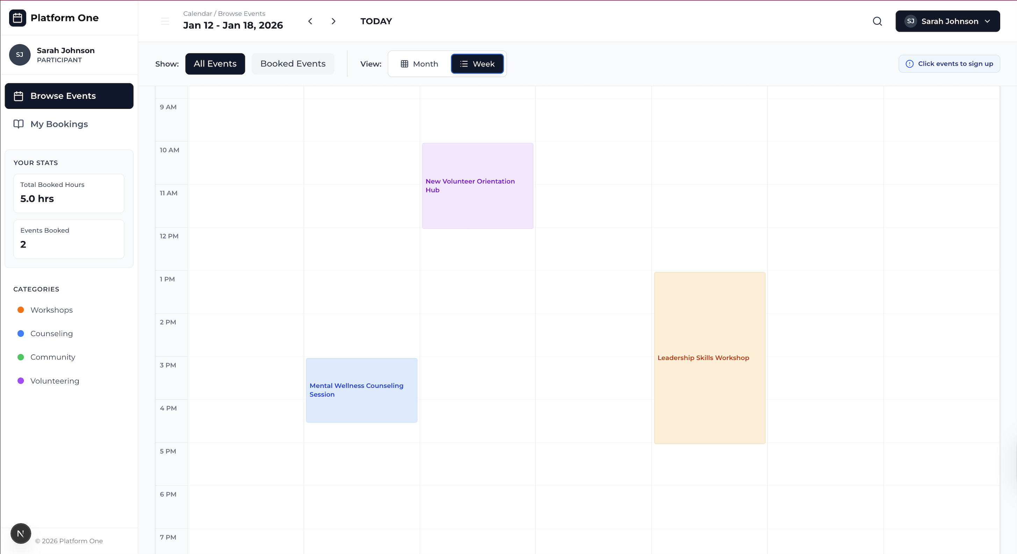1017x554 pixels.
Task: Click the Calendar breadcrumb link
Action: (x=197, y=13)
